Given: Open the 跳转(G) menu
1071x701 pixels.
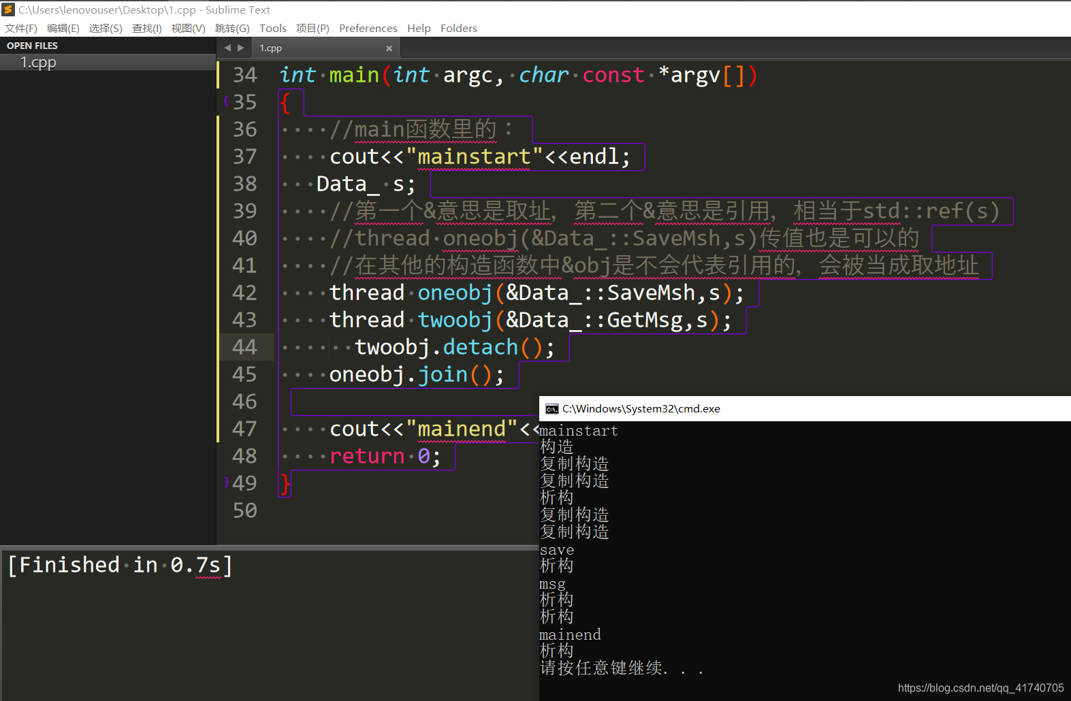Looking at the screenshot, I should pyautogui.click(x=232, y=28).
